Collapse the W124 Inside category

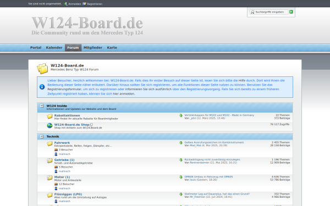click(42, 106)
